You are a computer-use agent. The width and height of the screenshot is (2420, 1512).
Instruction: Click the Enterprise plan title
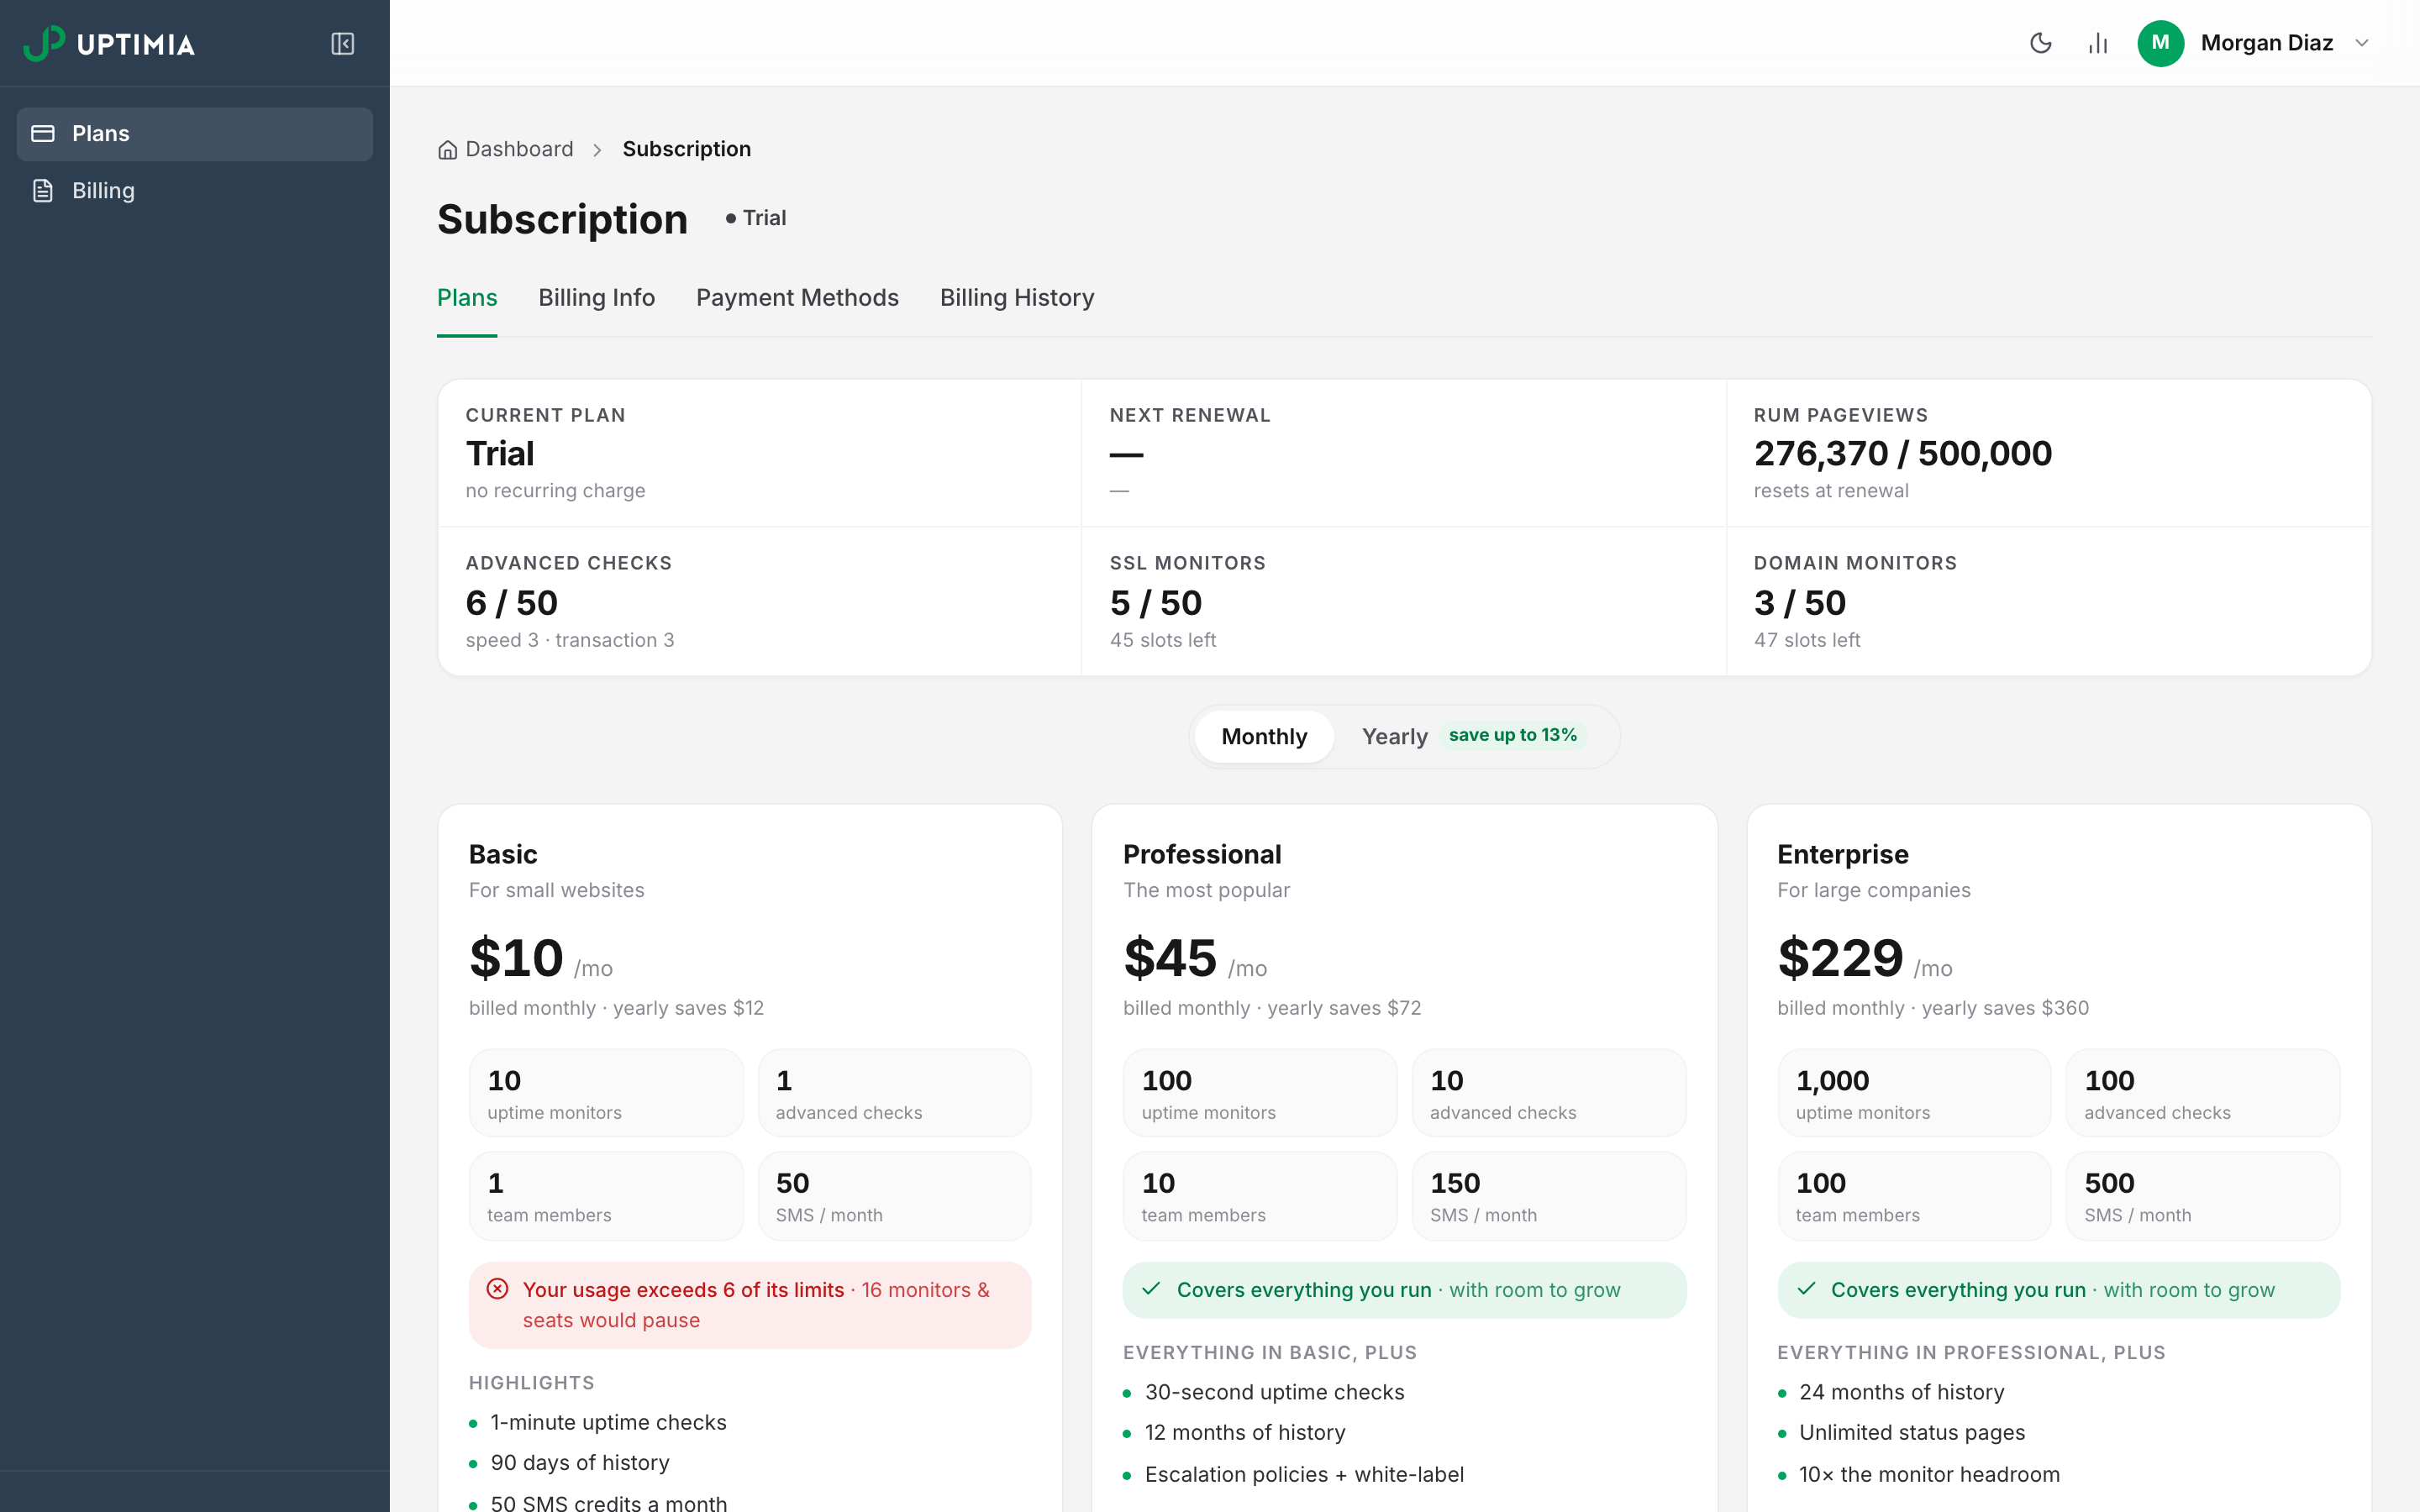1842,854
